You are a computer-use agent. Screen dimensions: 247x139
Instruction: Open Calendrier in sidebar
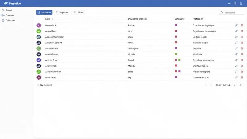(9, 20)
